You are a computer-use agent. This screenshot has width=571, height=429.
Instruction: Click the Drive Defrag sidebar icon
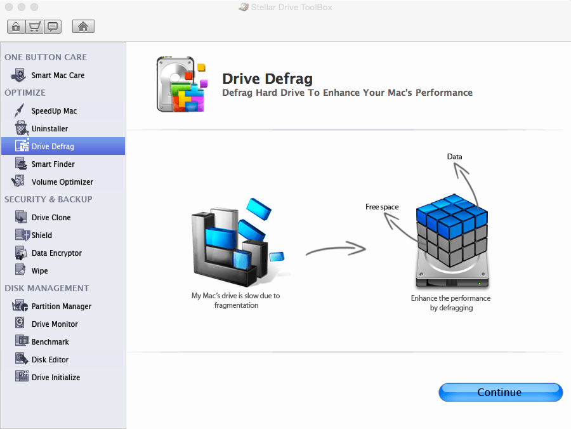tap(22, 146)
